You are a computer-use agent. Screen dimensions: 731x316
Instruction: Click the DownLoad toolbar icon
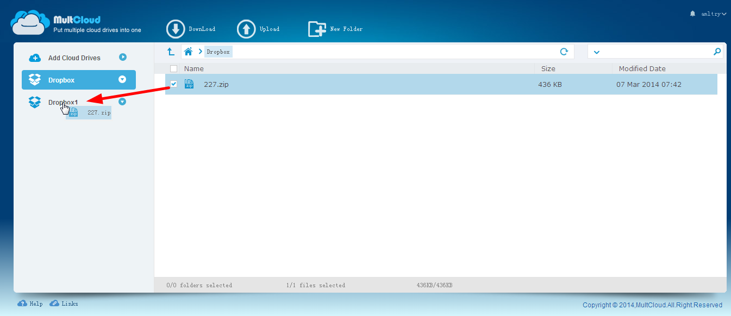pyautogui.click(x=176, y=29)
